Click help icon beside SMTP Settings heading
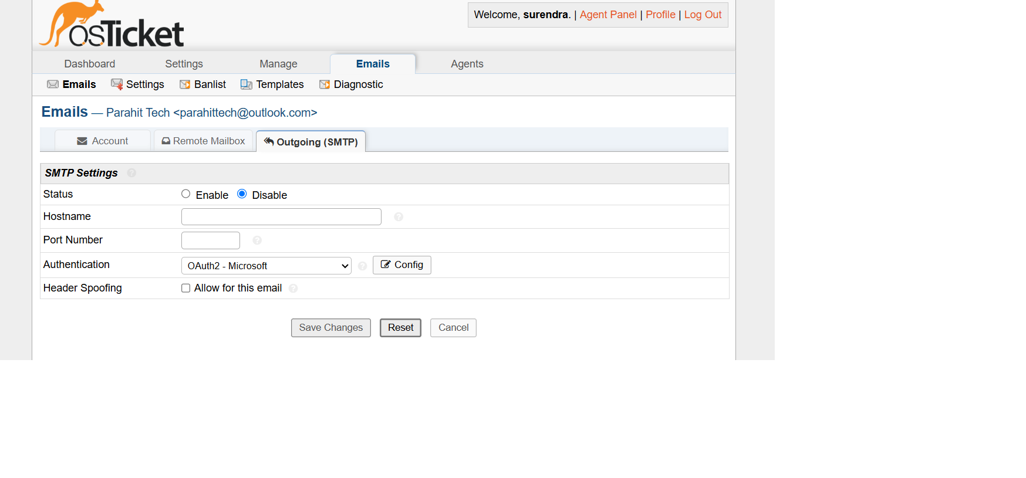 [131, 173]
